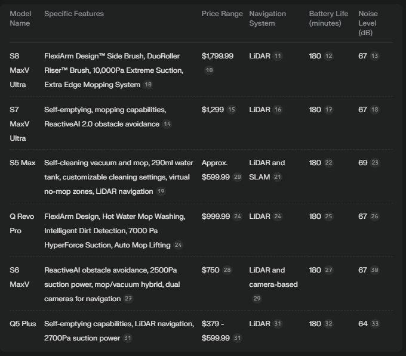Open citation 23 next to 69 dB

[375, 163]
